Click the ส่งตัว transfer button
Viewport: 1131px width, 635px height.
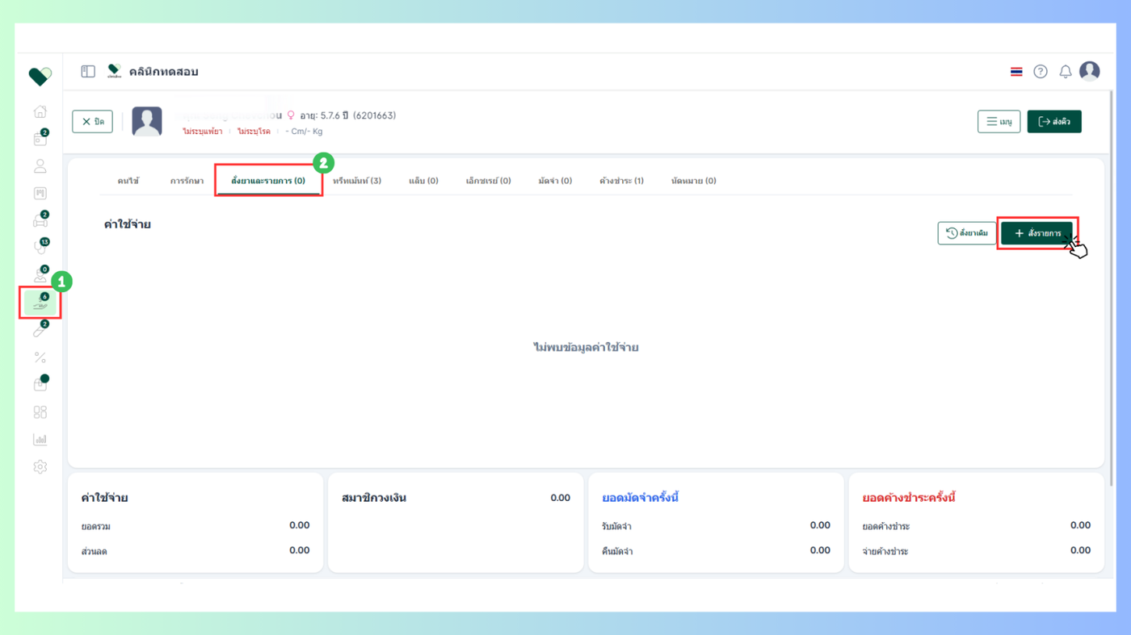1054,122
